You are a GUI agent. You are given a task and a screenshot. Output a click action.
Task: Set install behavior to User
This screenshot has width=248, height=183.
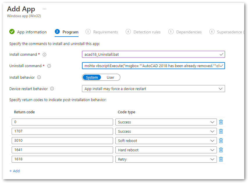(x=110, y=77)
